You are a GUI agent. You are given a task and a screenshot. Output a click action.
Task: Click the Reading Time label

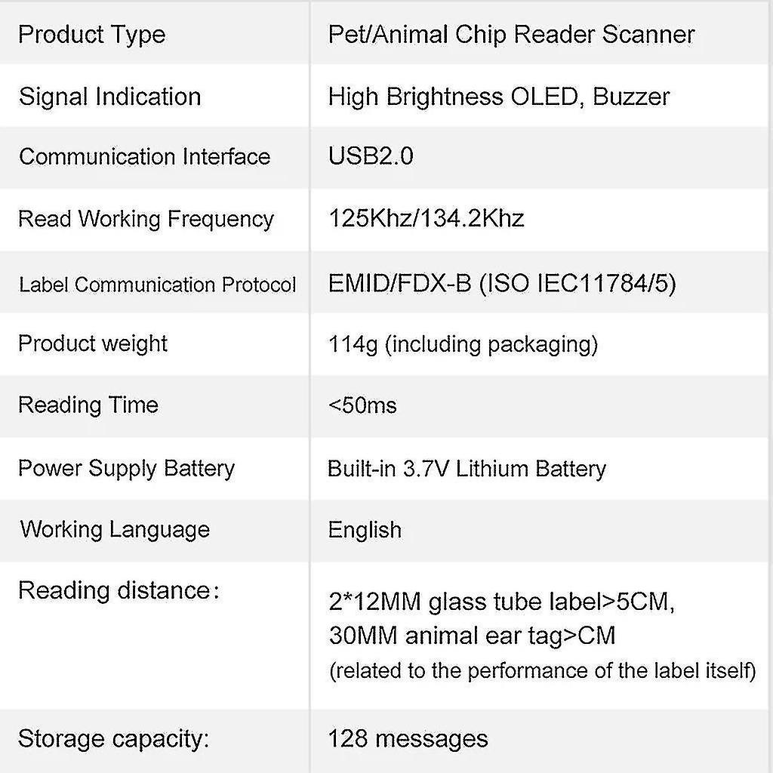tap(88, 405)
